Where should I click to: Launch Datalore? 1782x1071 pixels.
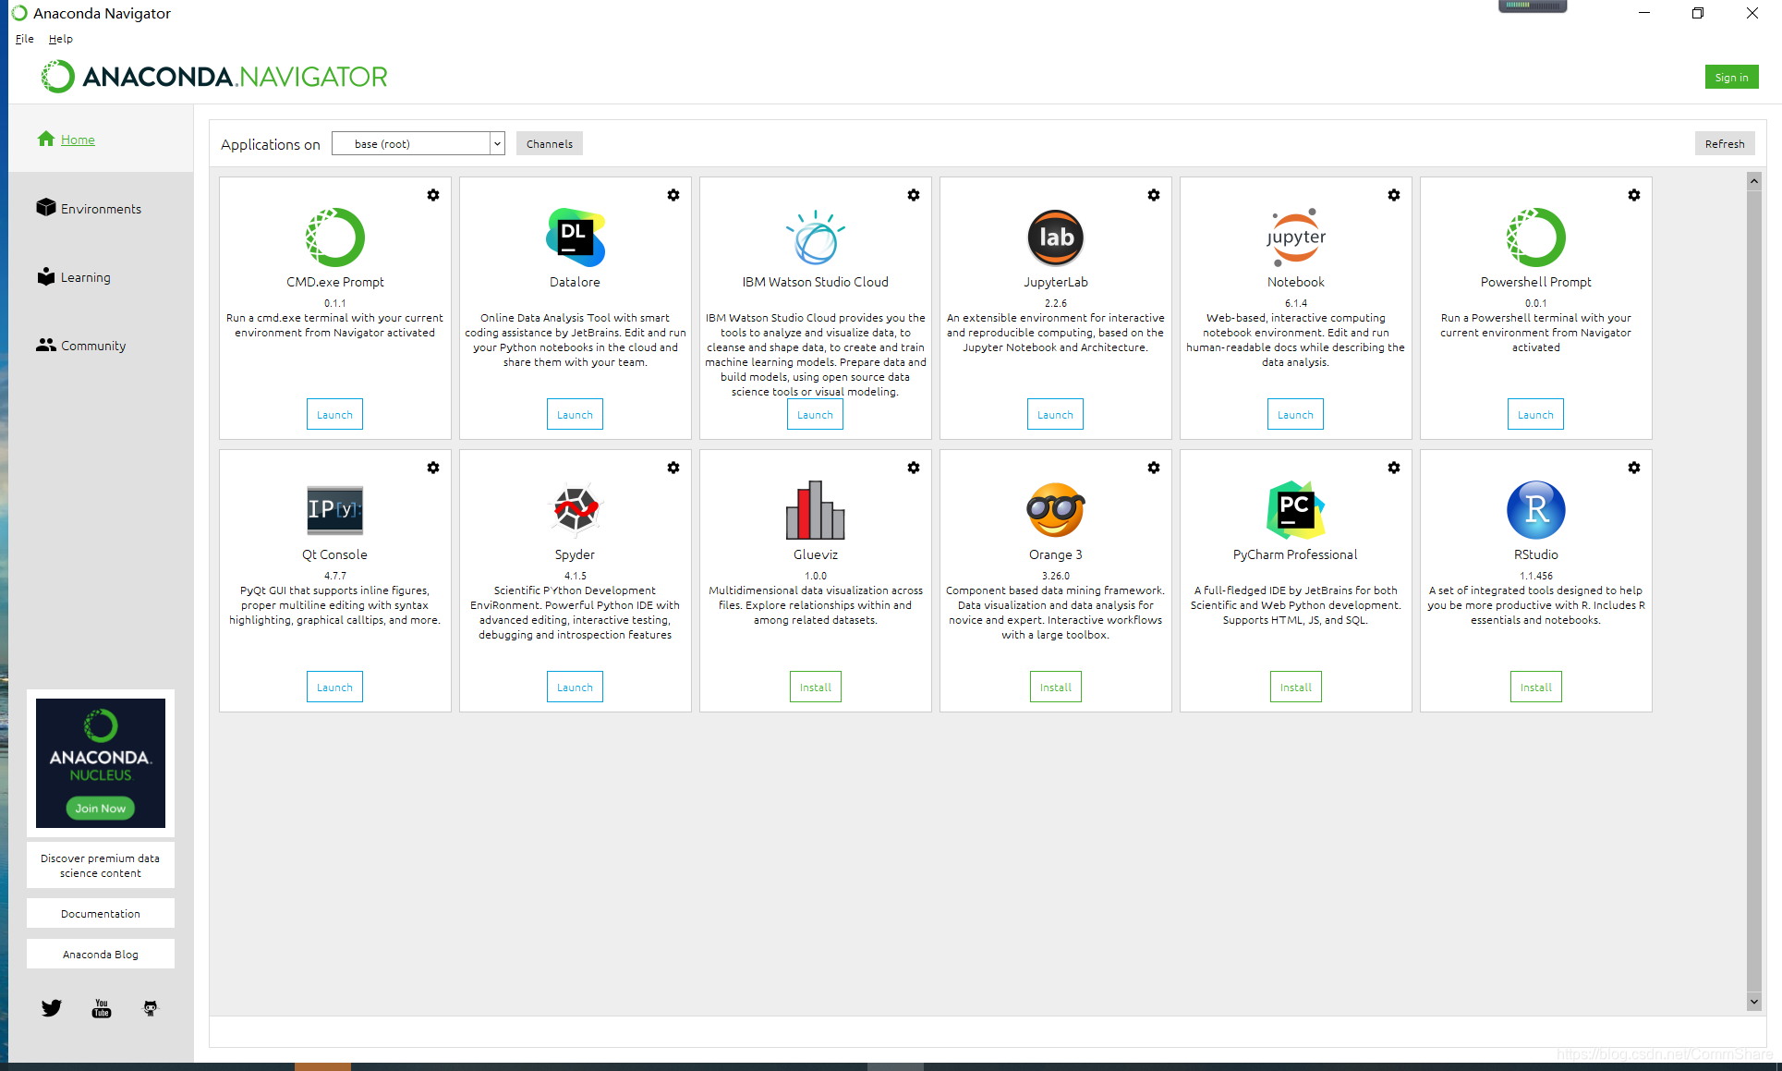pos(575,415)
